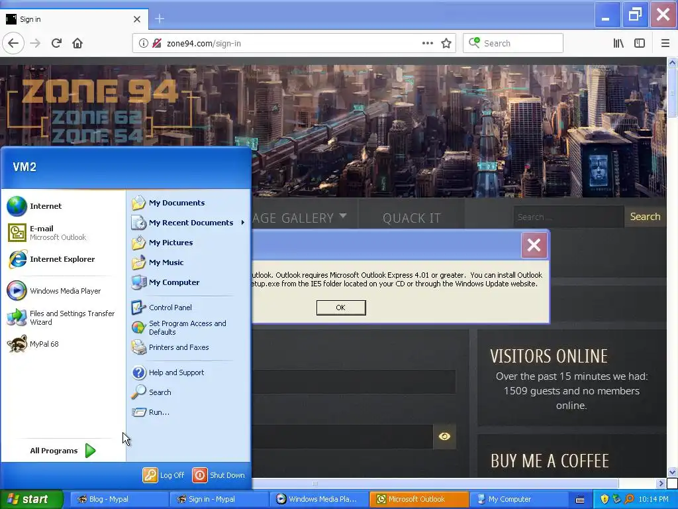The width and height of the screenshot is (678, 509).
Task: Click the horizontal scroll right arrow
Action: pyautogui.click(x=661, y=483)
